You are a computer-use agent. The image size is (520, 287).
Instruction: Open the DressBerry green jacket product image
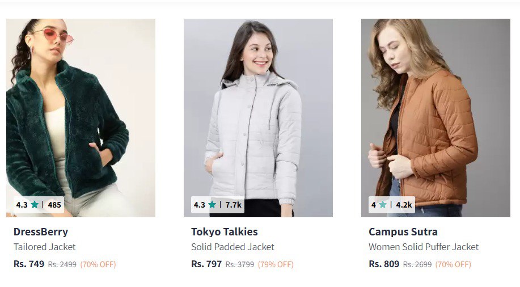pos(81,113)
